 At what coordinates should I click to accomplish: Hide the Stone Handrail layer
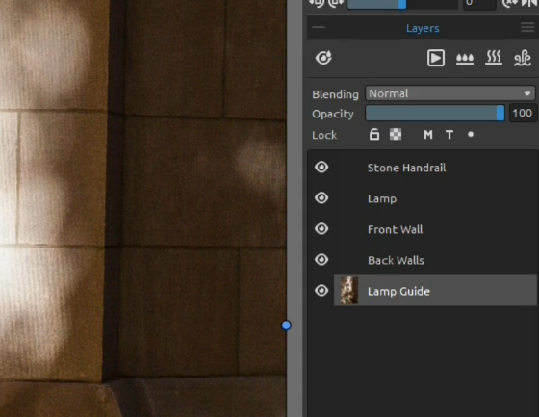click(321, 168)
